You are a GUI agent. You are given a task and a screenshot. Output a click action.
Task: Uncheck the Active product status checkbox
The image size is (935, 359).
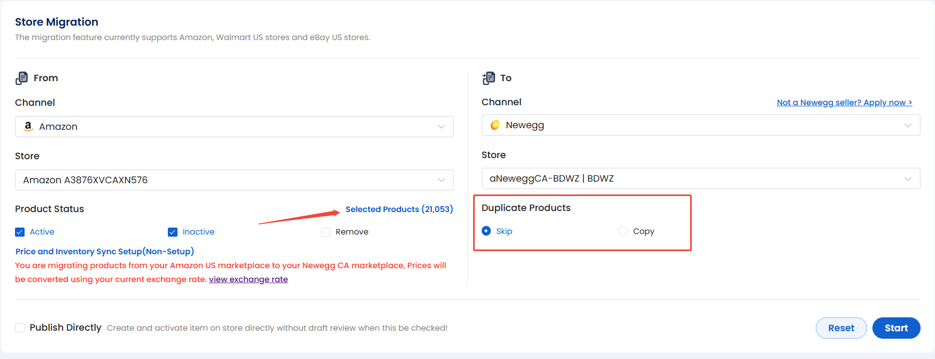coord(20,232)
